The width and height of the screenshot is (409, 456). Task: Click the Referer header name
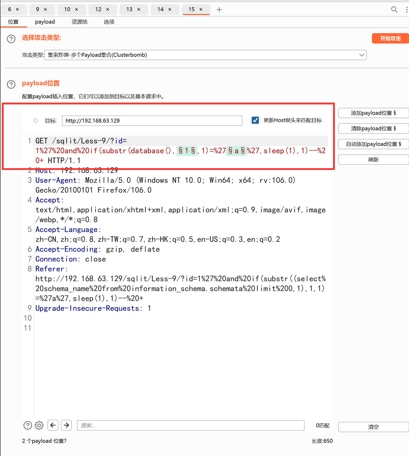[50, 269]
